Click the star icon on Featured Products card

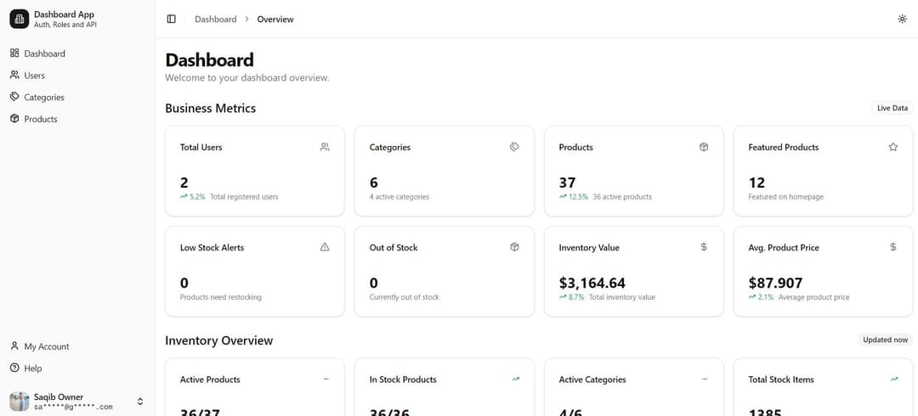[893, 148]
